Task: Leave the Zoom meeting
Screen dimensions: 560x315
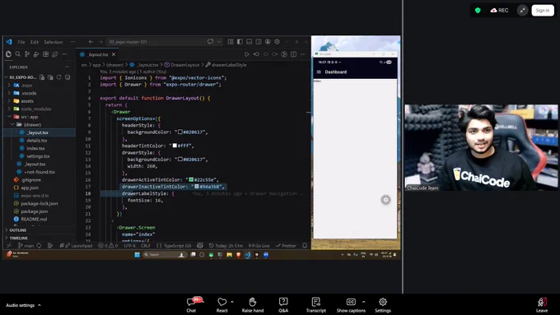Action: tap(542, 305)
